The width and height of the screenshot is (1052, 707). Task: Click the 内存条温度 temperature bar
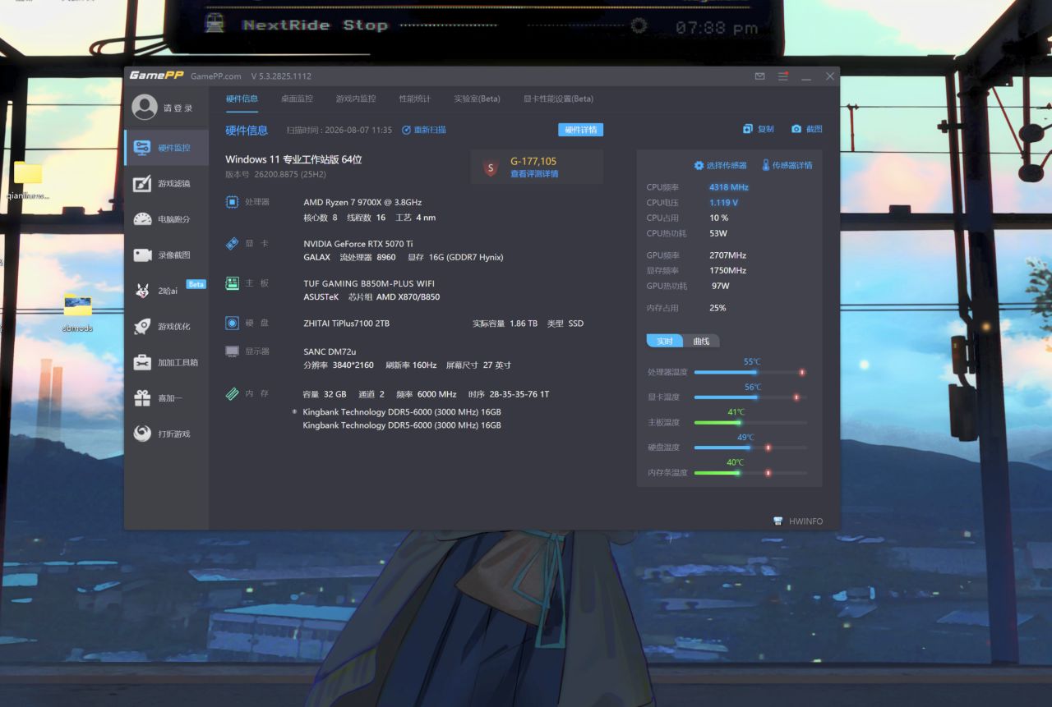[750, 473]
